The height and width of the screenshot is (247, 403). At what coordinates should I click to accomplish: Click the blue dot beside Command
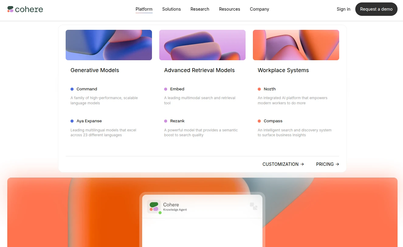click(72, 89)
